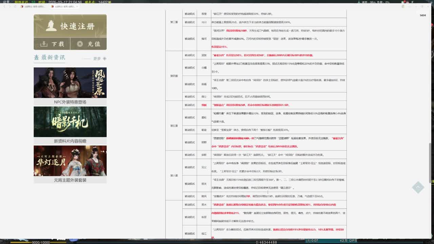434x244 pixels.
Task: Click the user avatar icon on register banner
Action: pos(51,26)
